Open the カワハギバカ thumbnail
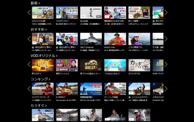Viewport: 194px width, 122px height. pyautogui.click(x=139, y=65)
